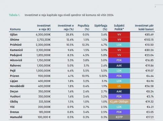Select the Prizren row name
The width and height of the screenshot is (163, 121).
pos(14,76)
